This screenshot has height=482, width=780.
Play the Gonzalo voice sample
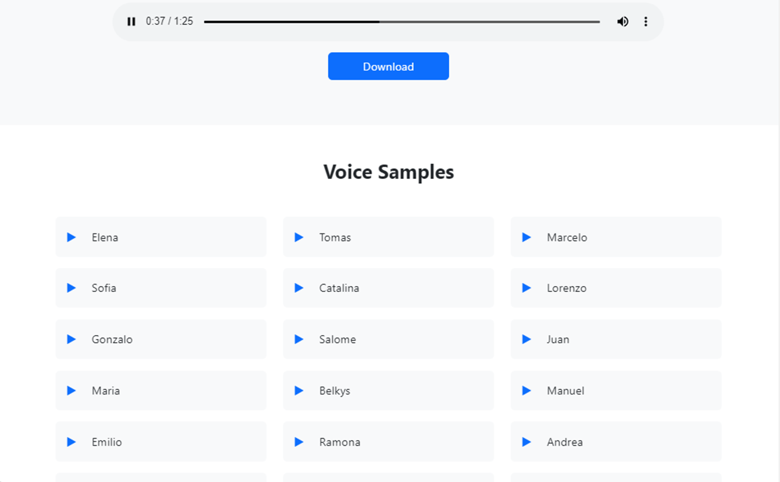click(x=72, y=340)
